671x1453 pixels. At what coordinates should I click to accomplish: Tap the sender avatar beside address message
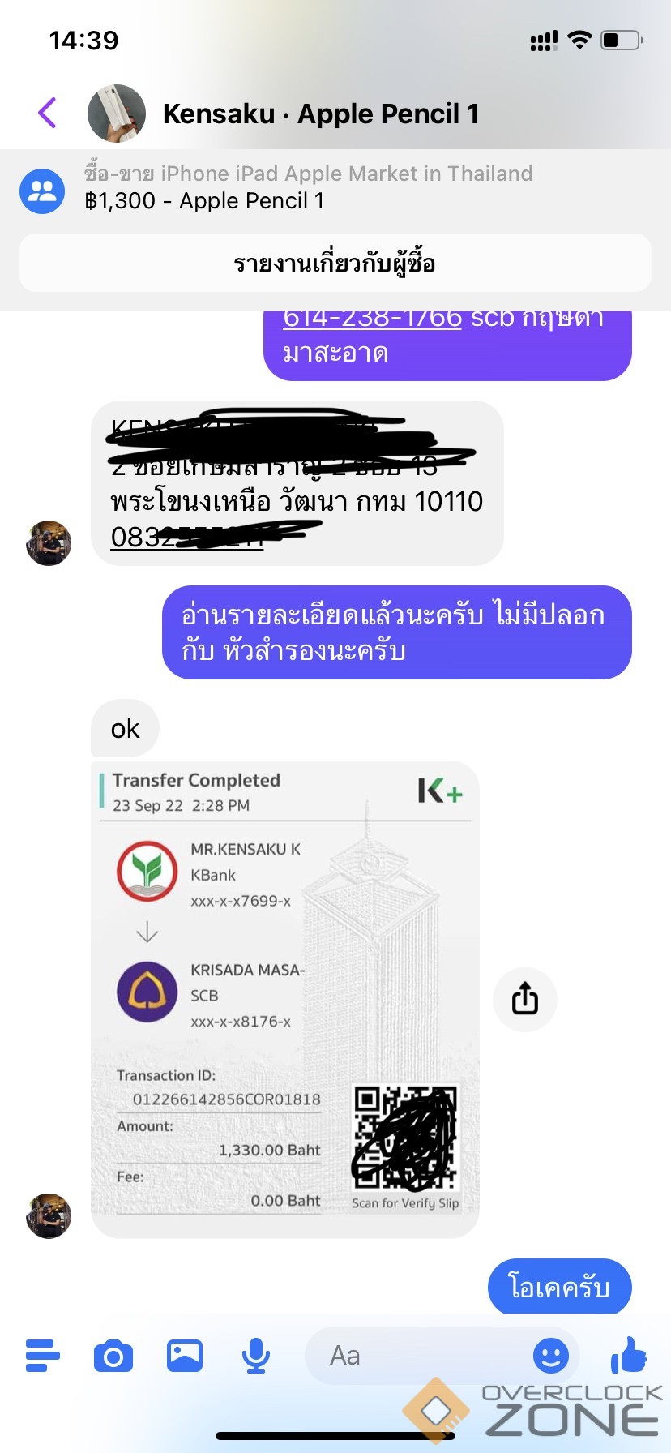click(49, 543)
